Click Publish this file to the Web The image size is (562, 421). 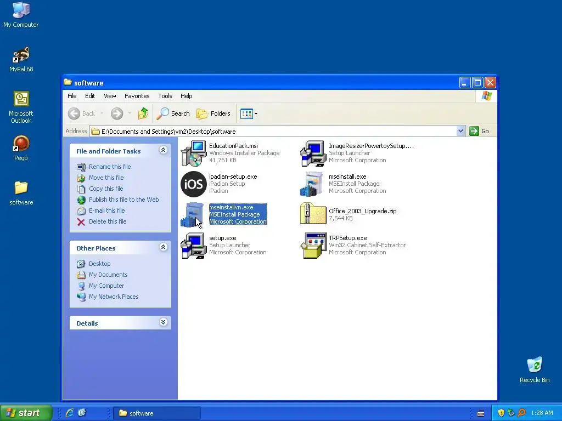point(123,200)
